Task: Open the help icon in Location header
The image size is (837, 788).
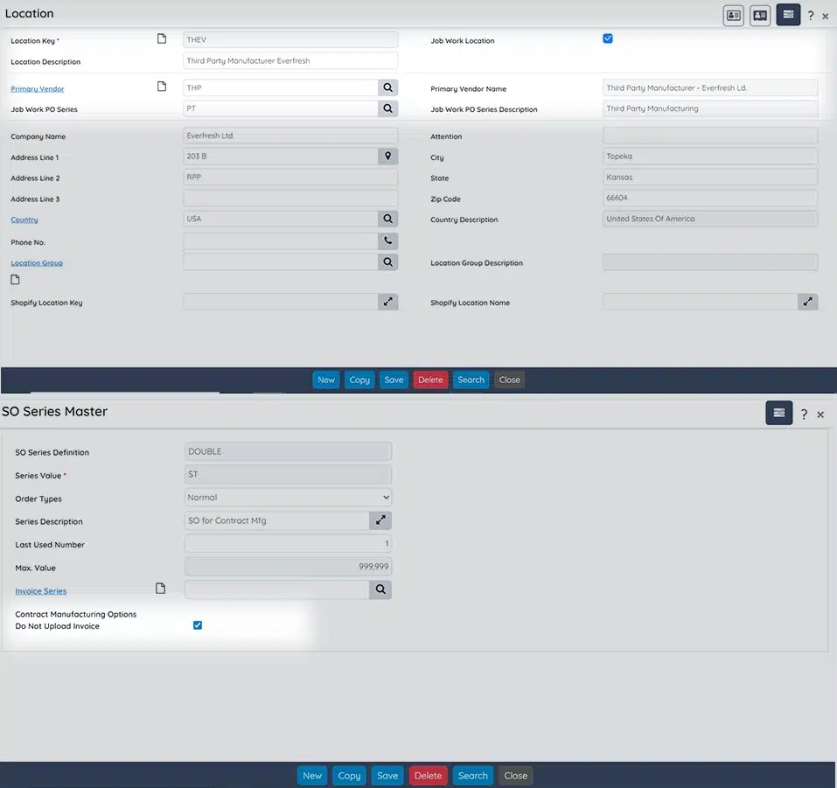Action: (811, 16)
